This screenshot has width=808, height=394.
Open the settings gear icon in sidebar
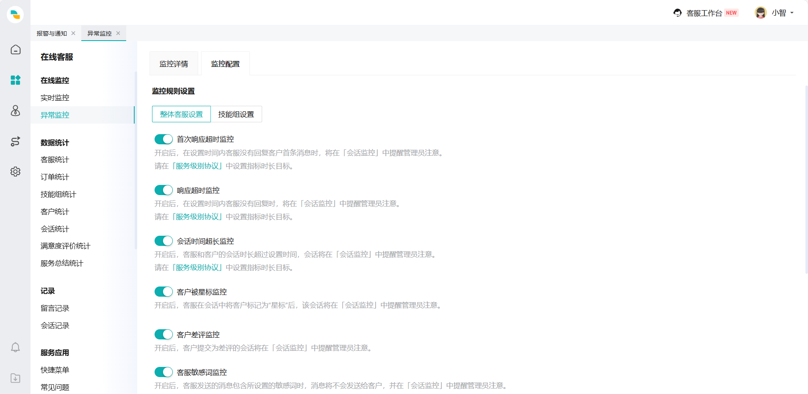pos(15,171)
